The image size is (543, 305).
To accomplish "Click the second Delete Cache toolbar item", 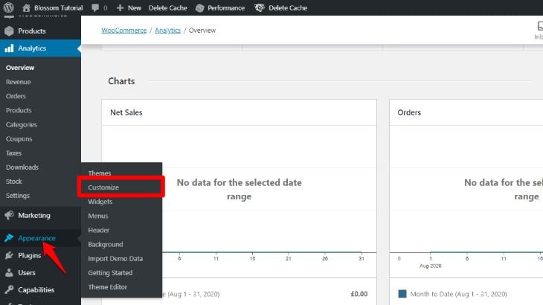I will [281, 8].
